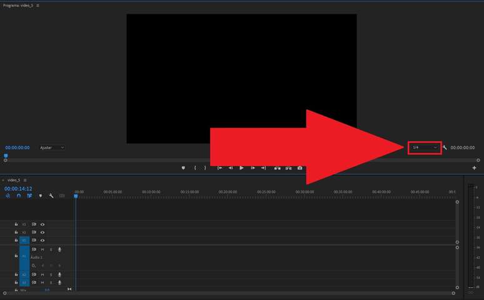Toggle Linked Selection in timeline
Viewport: 484px width, 300px height.
(x=29, y=196)
